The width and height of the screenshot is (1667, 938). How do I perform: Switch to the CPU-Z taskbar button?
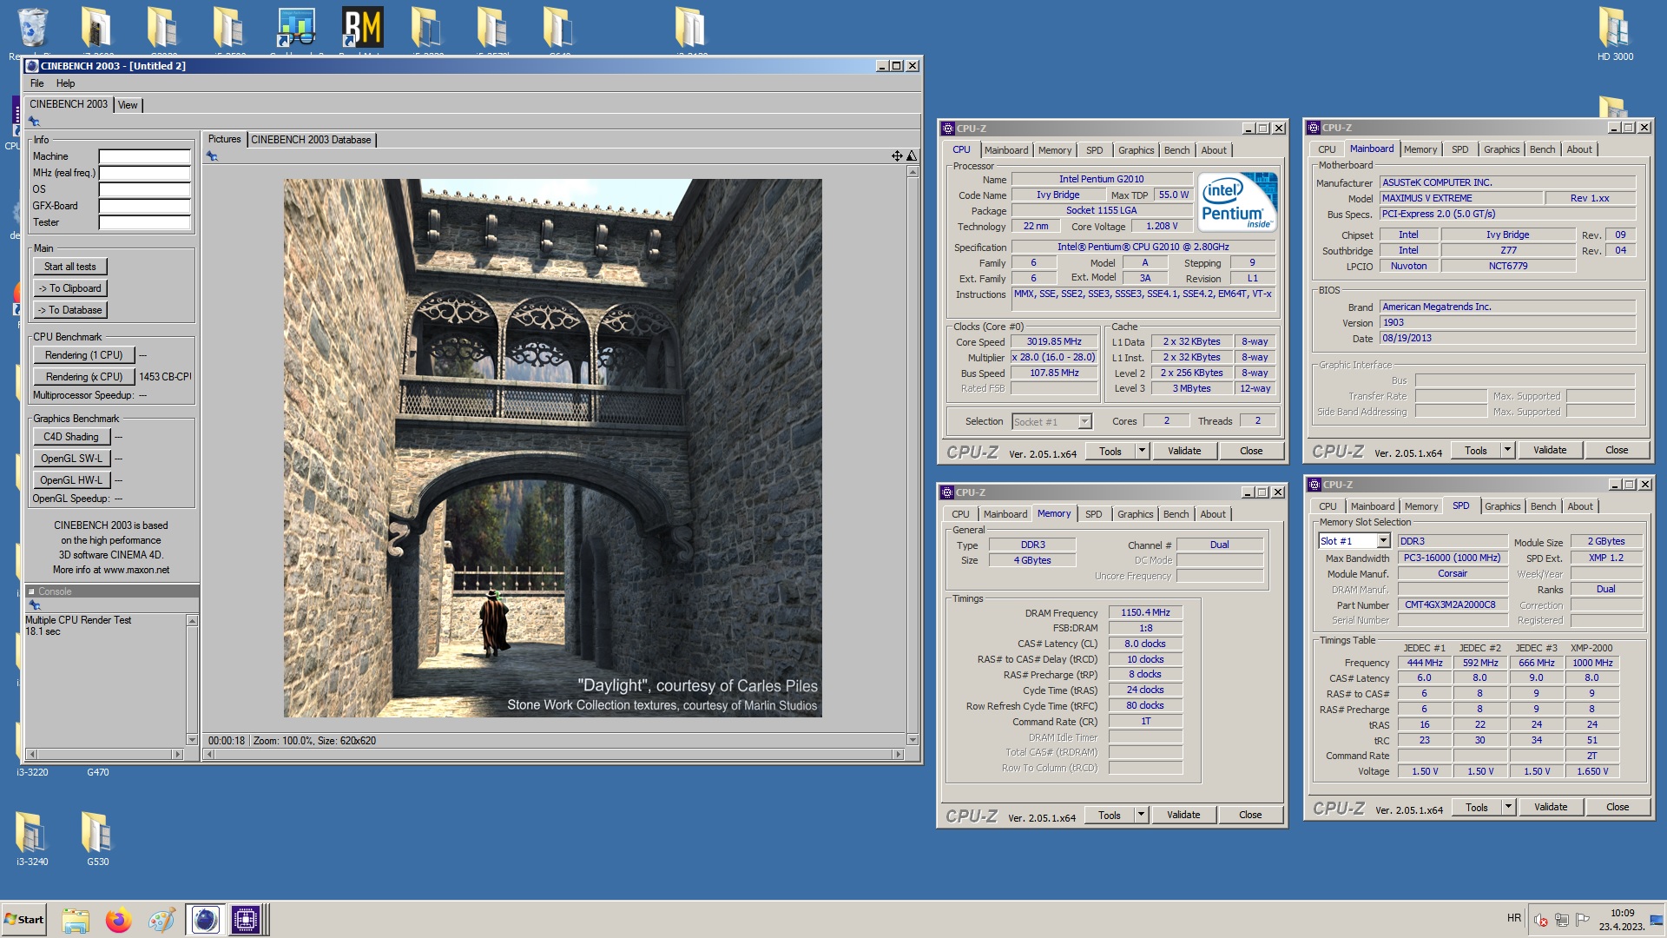pos(246,920)
